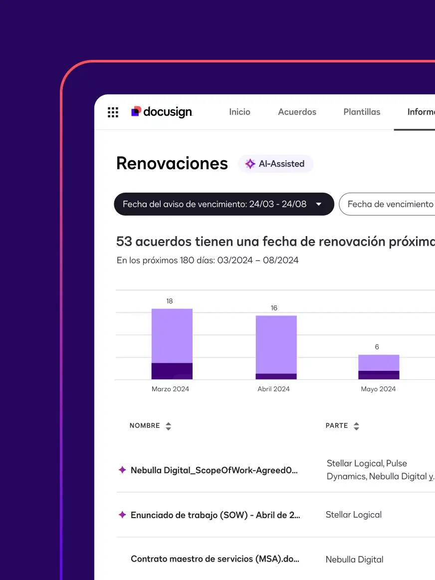435x580 pixels.
Task: Switch to the Acuerdos tab
Action: 297,112
